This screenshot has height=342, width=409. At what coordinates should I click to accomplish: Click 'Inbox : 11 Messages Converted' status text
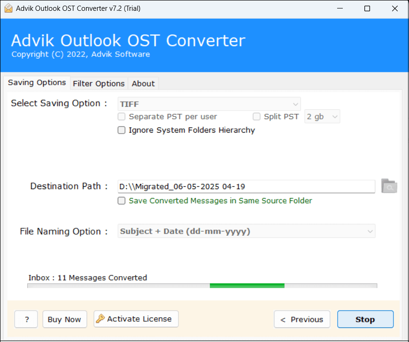coord(88,278)
